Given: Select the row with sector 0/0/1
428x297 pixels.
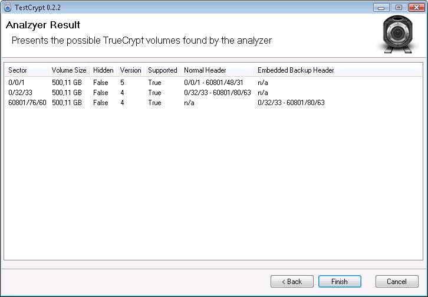Looking at the screenshot, I should click(213, 83).
